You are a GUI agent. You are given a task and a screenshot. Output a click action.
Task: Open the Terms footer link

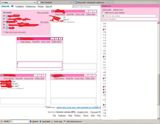click(x=86, y=115)
